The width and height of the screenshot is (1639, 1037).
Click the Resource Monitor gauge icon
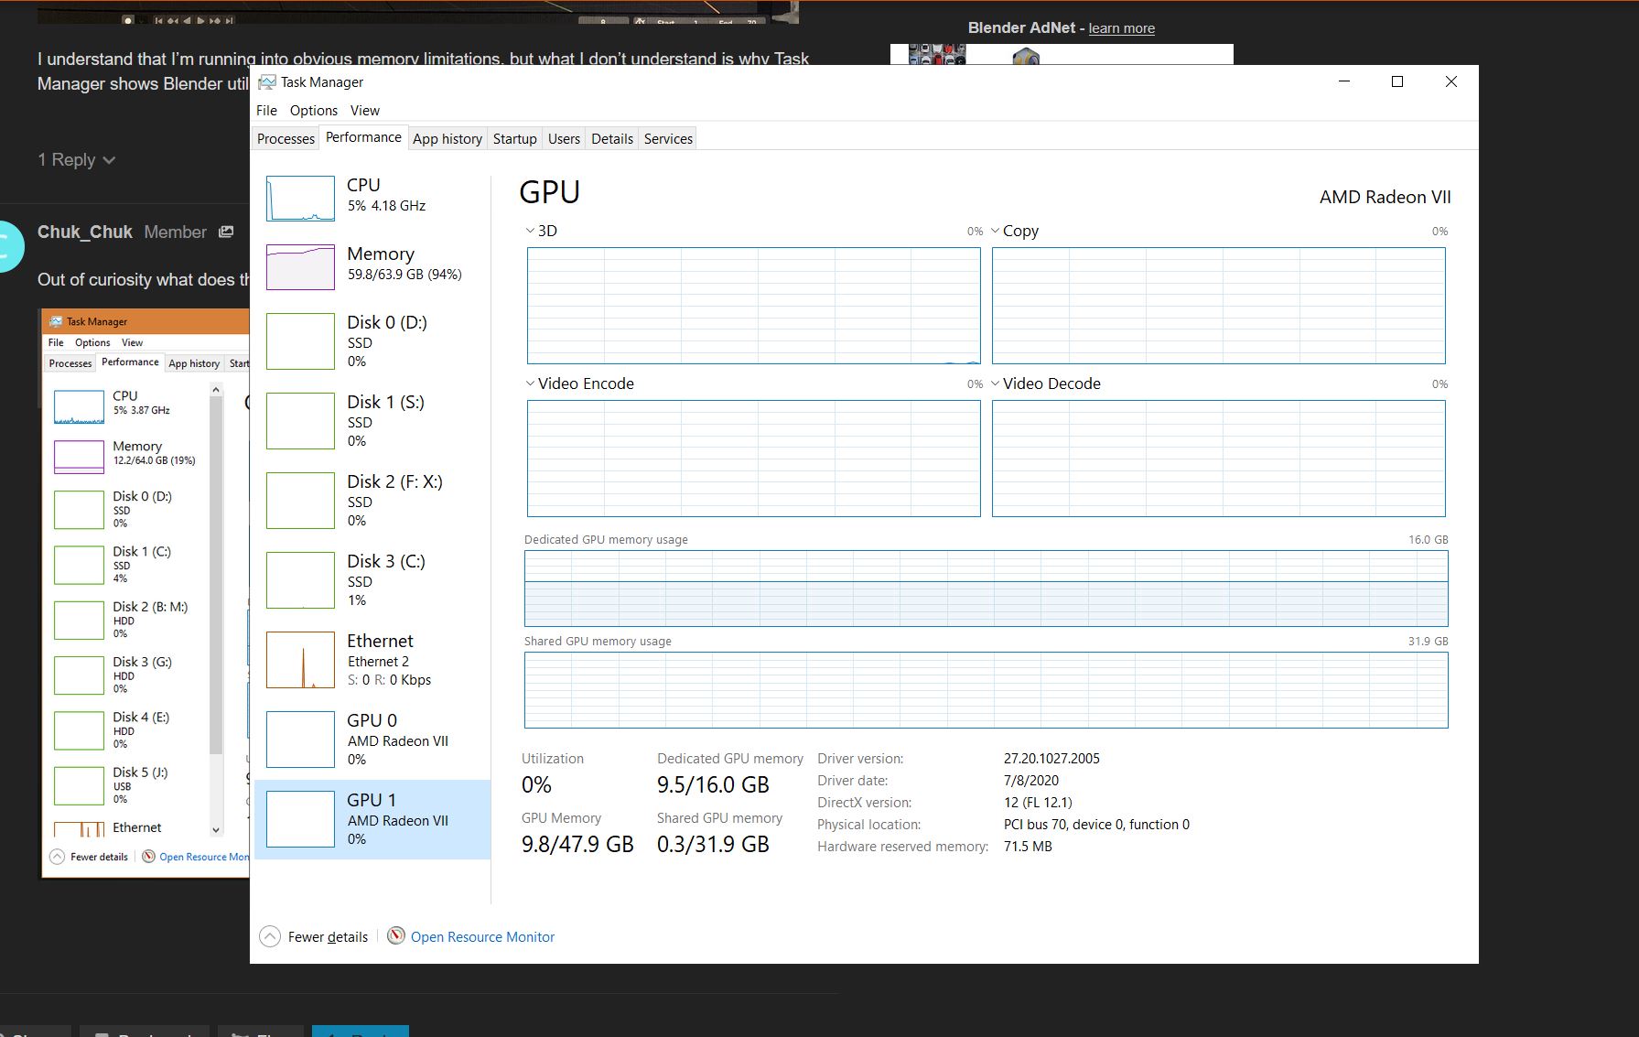pos(396,935)
